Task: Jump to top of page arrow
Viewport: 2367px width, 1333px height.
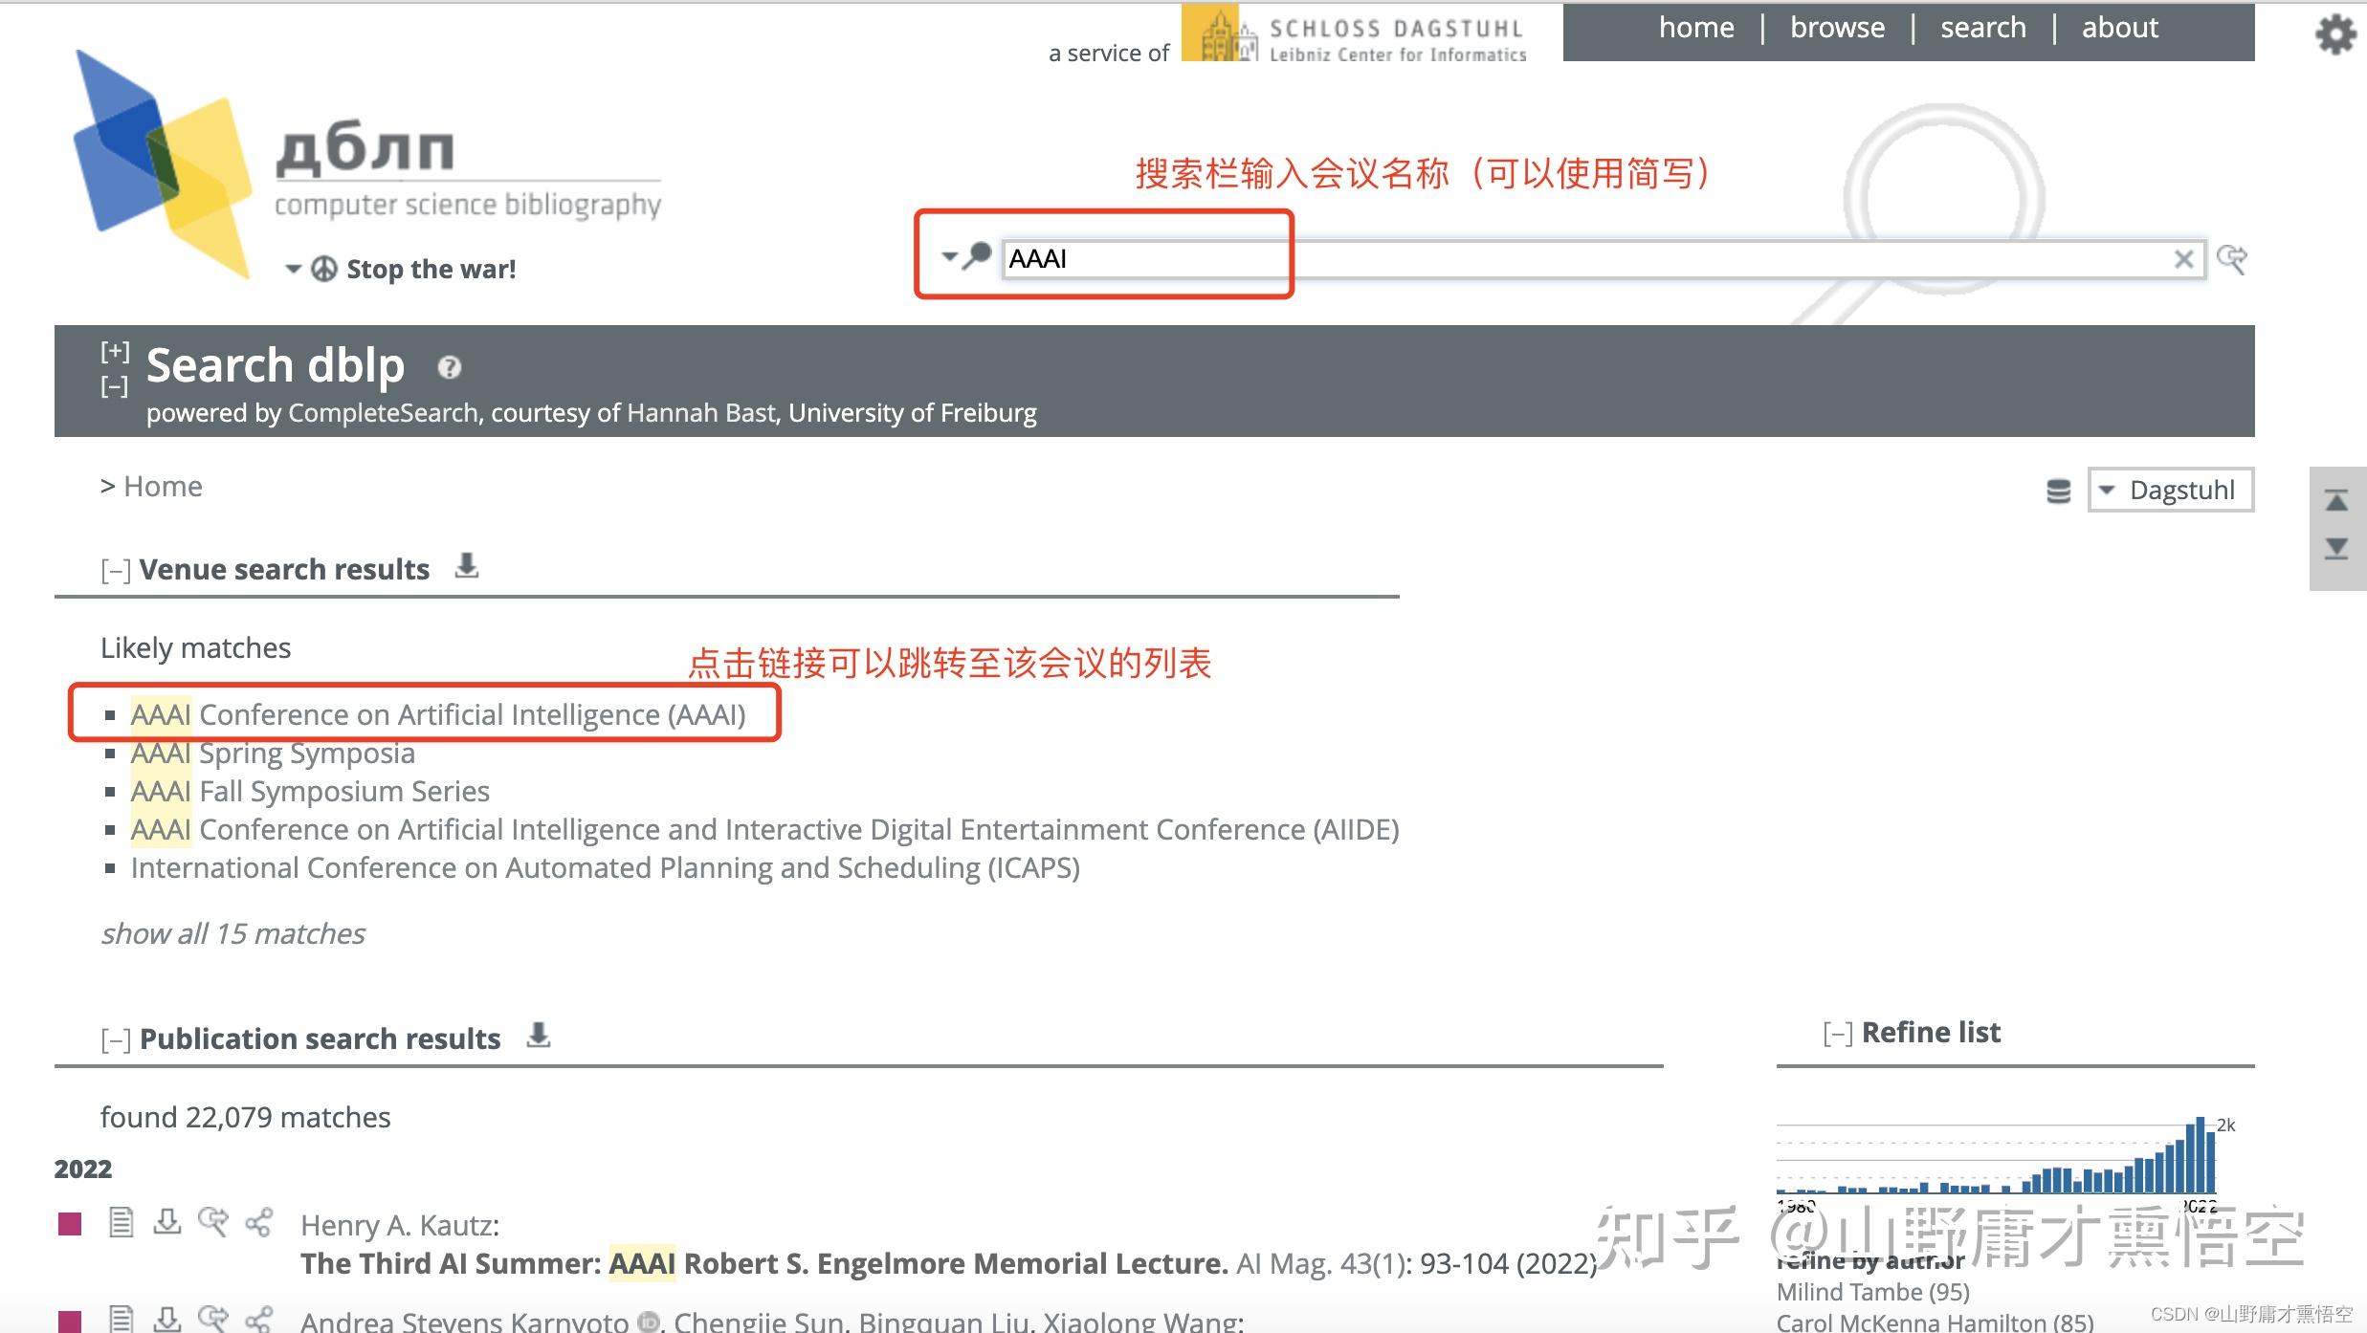Action: [2336, 500]
